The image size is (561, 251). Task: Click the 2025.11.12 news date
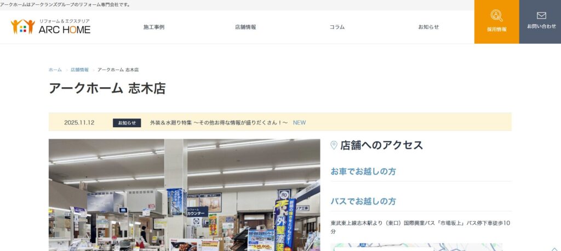(x=79, y=122)
